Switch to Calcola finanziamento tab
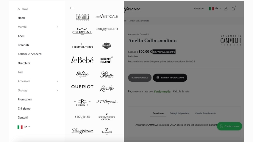The width and height of the screenshot is (253, 142). tap(206, 113)
